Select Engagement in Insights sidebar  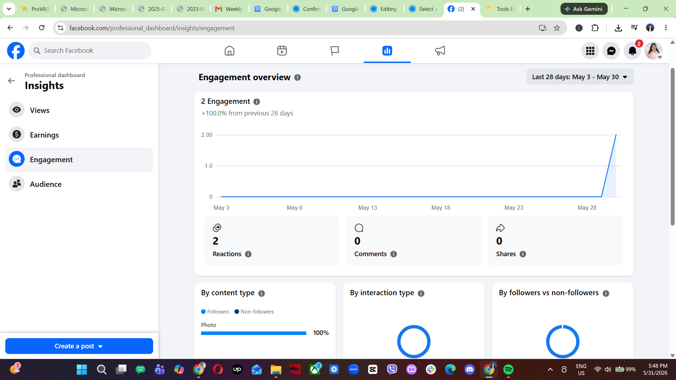pyautogui.click(x=79, y=160)
